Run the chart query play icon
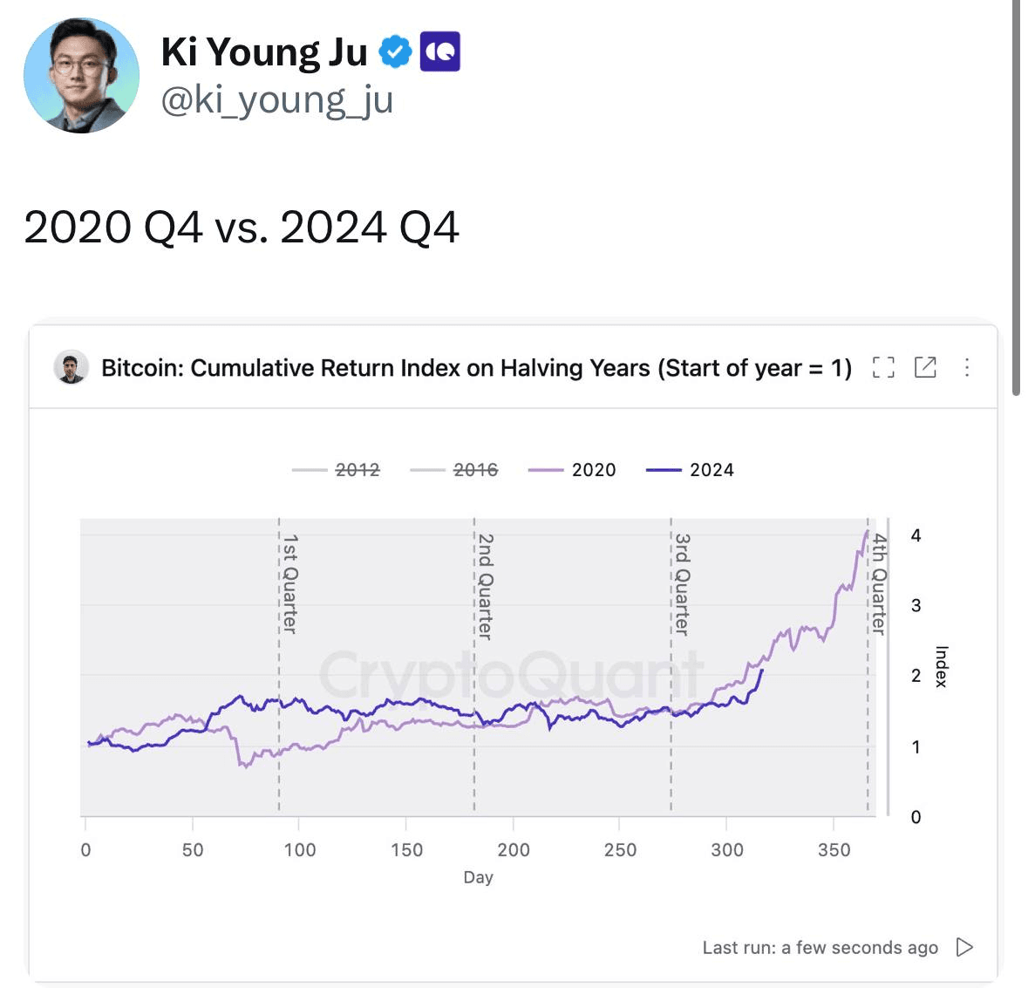The image size is (1028, 988). coord(964,947)
